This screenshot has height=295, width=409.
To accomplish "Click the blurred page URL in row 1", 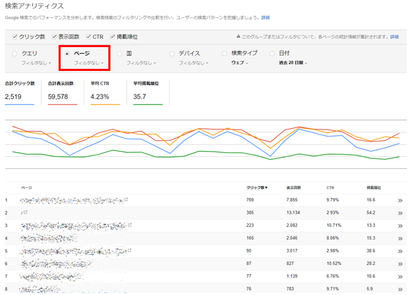I will click(x=72, y=200).
